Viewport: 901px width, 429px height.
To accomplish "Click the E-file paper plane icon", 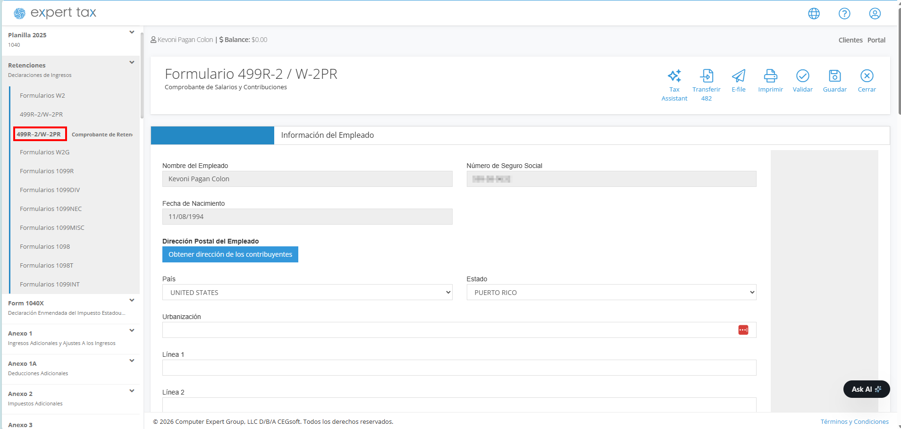I will coord(739,76).
